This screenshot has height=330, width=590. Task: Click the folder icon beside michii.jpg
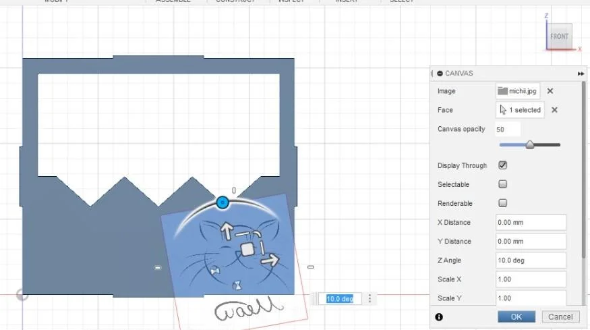click(502, 91)
